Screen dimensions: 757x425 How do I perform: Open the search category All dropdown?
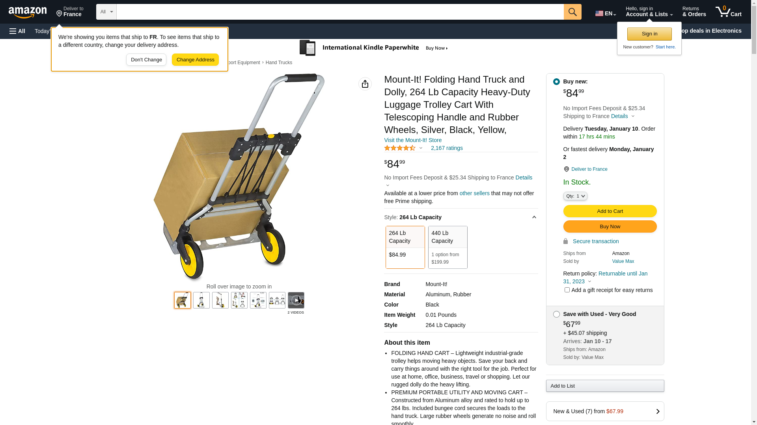point(106,12)
